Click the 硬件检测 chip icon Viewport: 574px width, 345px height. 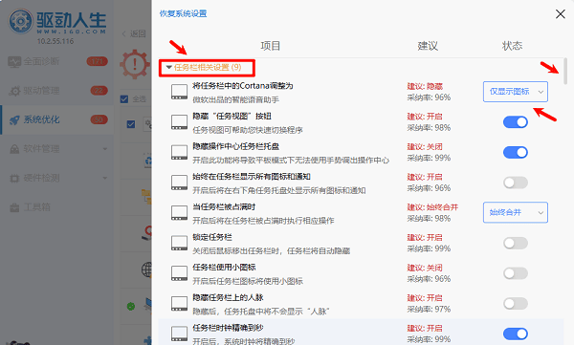(14, 179)
